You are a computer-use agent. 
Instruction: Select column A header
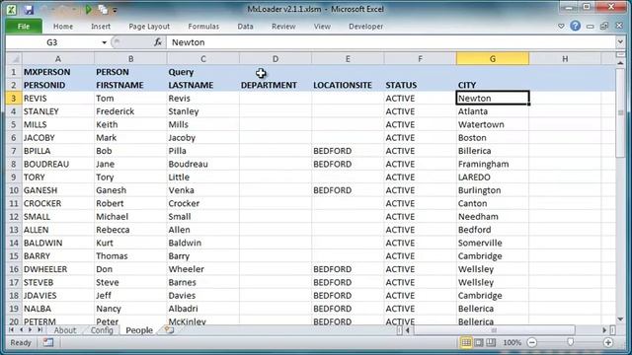coord(58,59)
